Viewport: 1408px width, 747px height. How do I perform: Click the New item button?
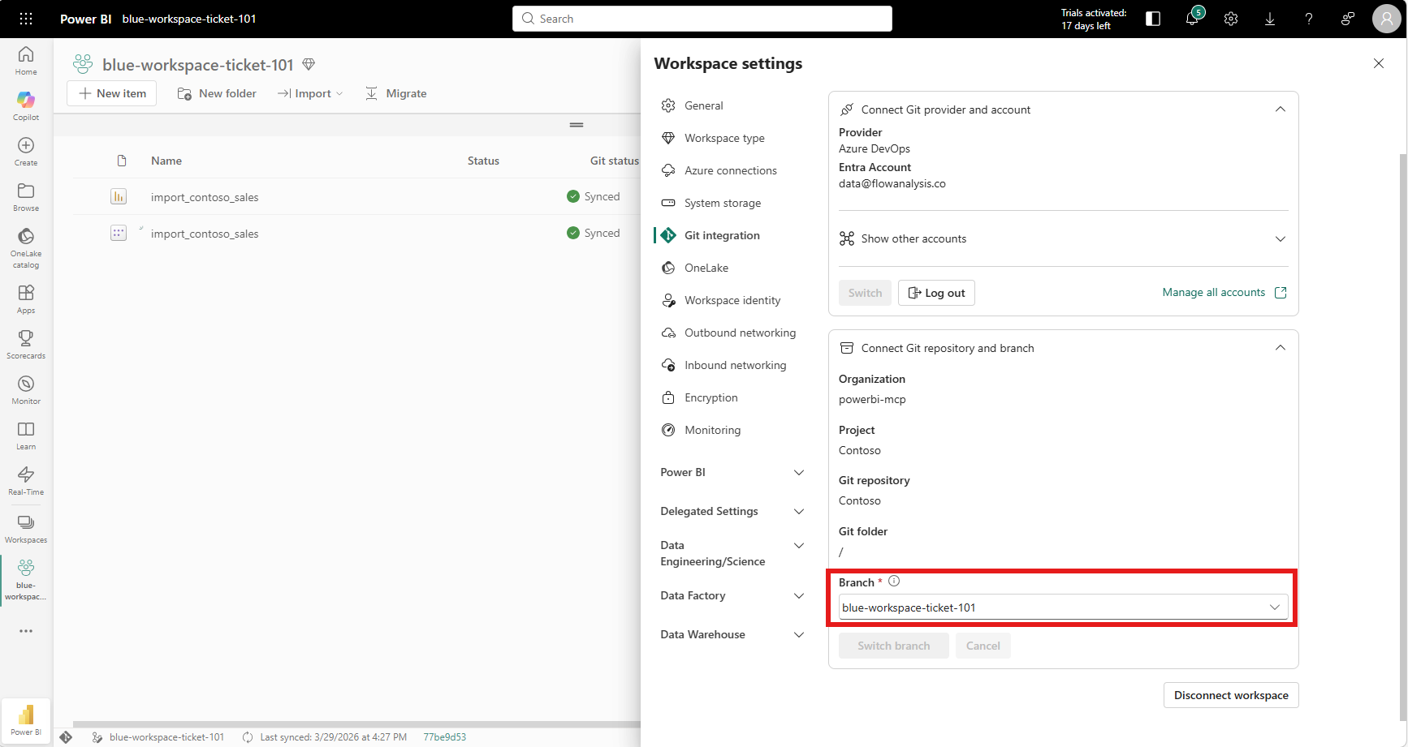[x=112, y=93]
